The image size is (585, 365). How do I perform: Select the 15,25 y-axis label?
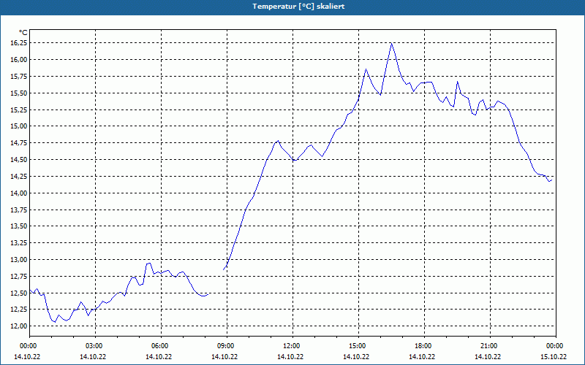(x=19, y=109)
